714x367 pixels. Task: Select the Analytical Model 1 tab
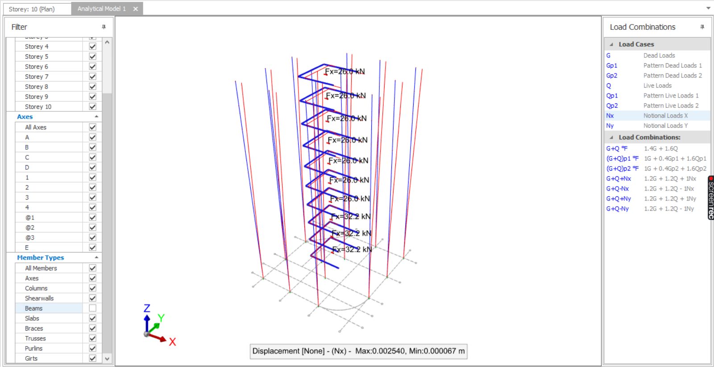coord(101,9)
